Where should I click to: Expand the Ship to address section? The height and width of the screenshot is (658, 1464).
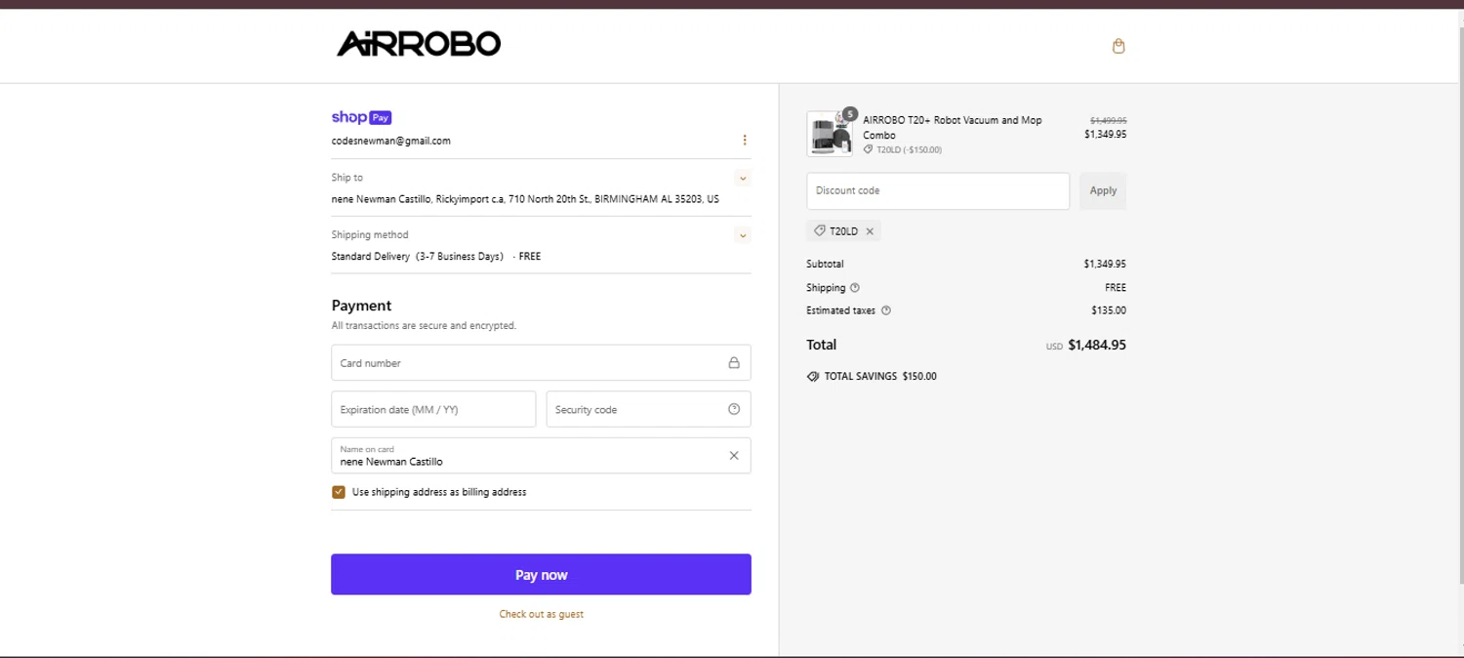click(744, 179)
